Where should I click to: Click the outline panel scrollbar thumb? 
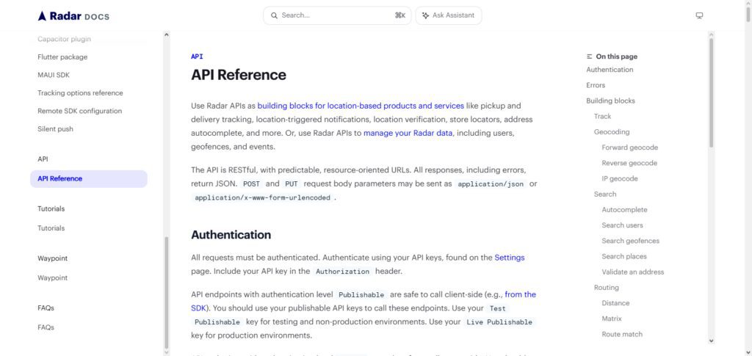pos(711,93)
